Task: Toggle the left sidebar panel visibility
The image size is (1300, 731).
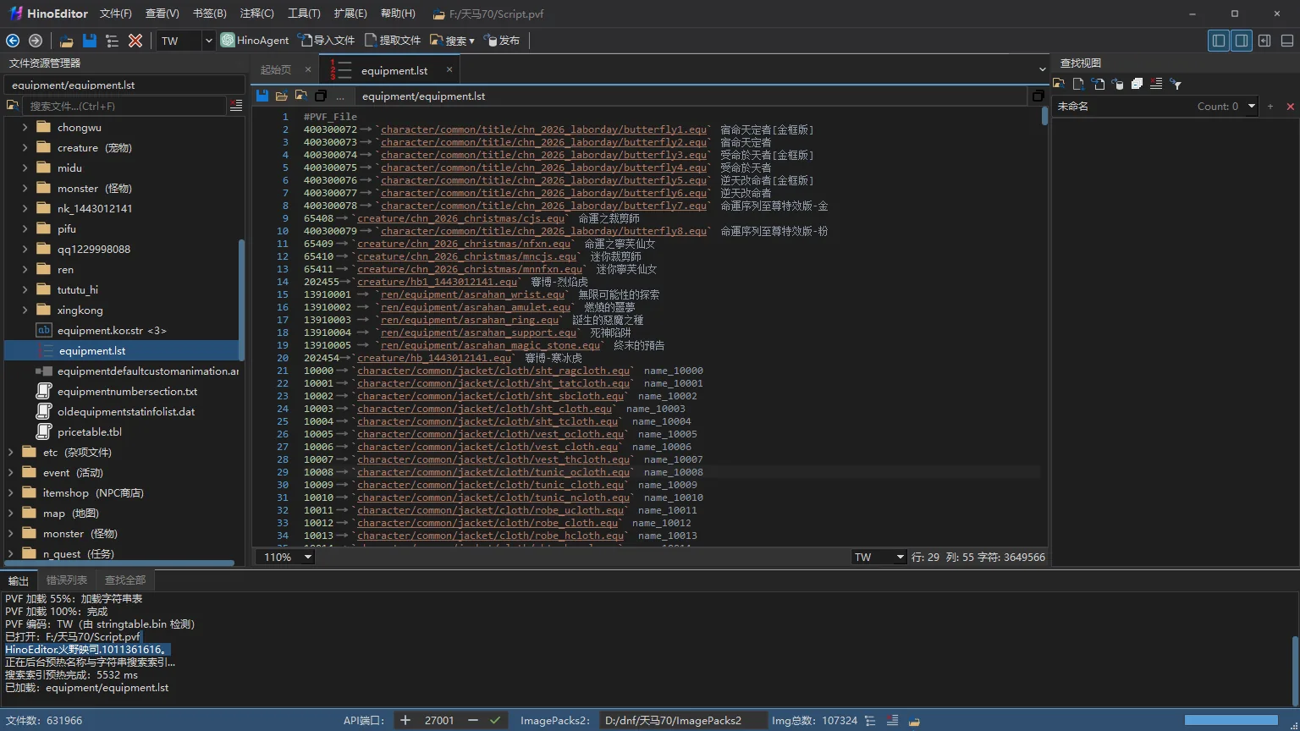Action: [x=1219, y=41]
